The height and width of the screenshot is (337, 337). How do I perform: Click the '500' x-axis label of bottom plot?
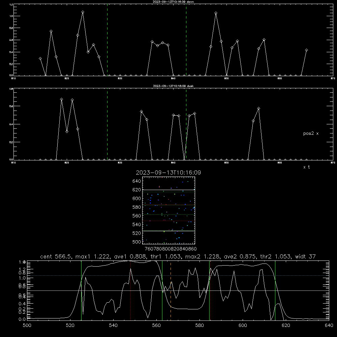point(27,326)
